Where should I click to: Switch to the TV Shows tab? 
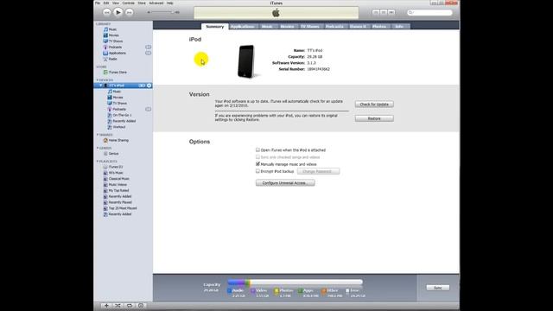(310, 27)
